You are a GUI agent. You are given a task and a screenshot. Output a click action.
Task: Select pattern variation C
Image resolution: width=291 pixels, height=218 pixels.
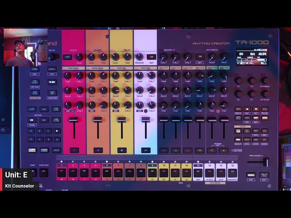(x=48, y=131)
